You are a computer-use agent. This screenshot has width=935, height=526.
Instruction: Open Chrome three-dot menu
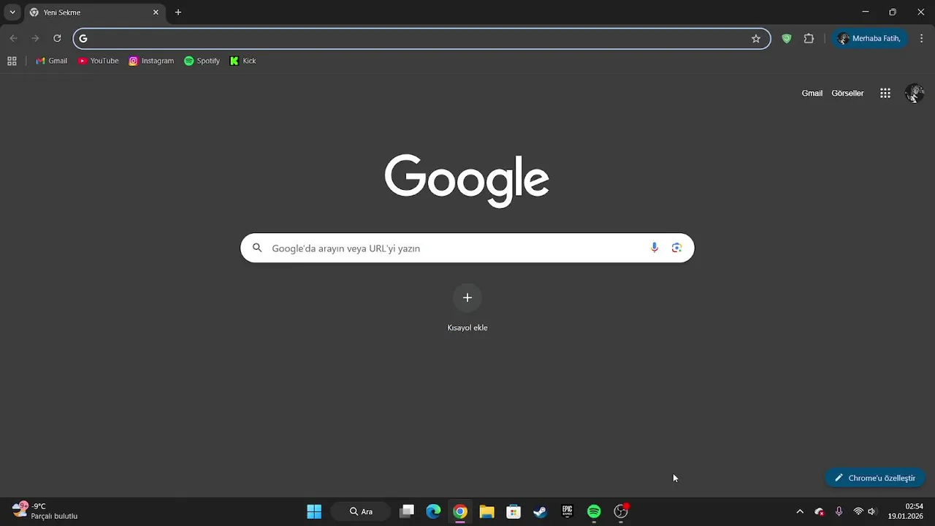921,39
